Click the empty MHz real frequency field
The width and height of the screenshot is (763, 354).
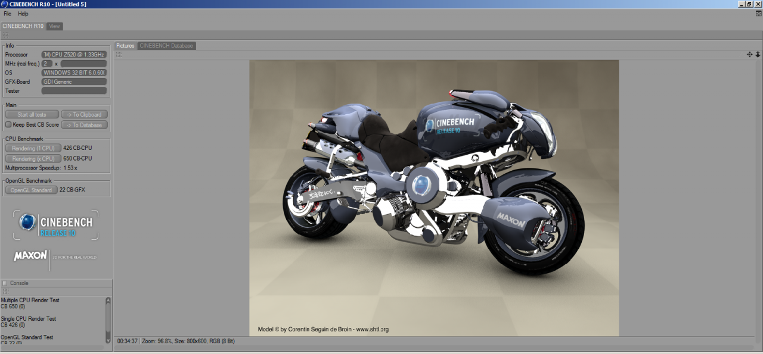[x=83, y=64]
